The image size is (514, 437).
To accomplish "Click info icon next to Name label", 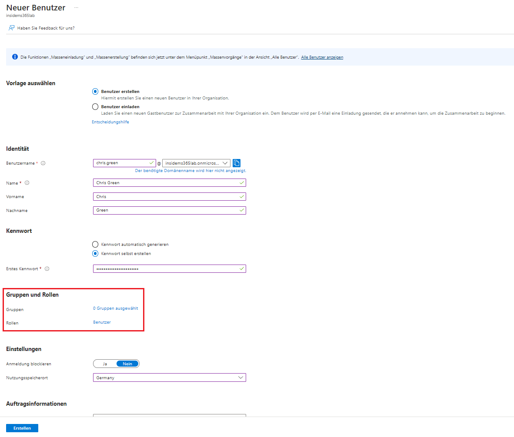I will click(27, 183).
